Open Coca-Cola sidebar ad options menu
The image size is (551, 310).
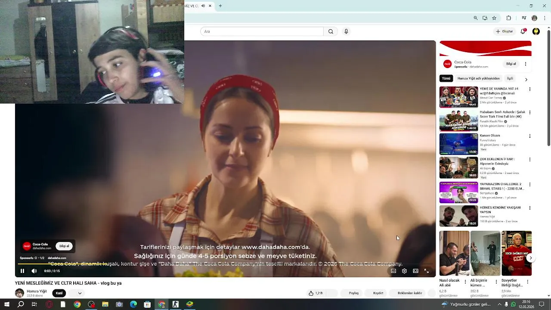point(525,64)
